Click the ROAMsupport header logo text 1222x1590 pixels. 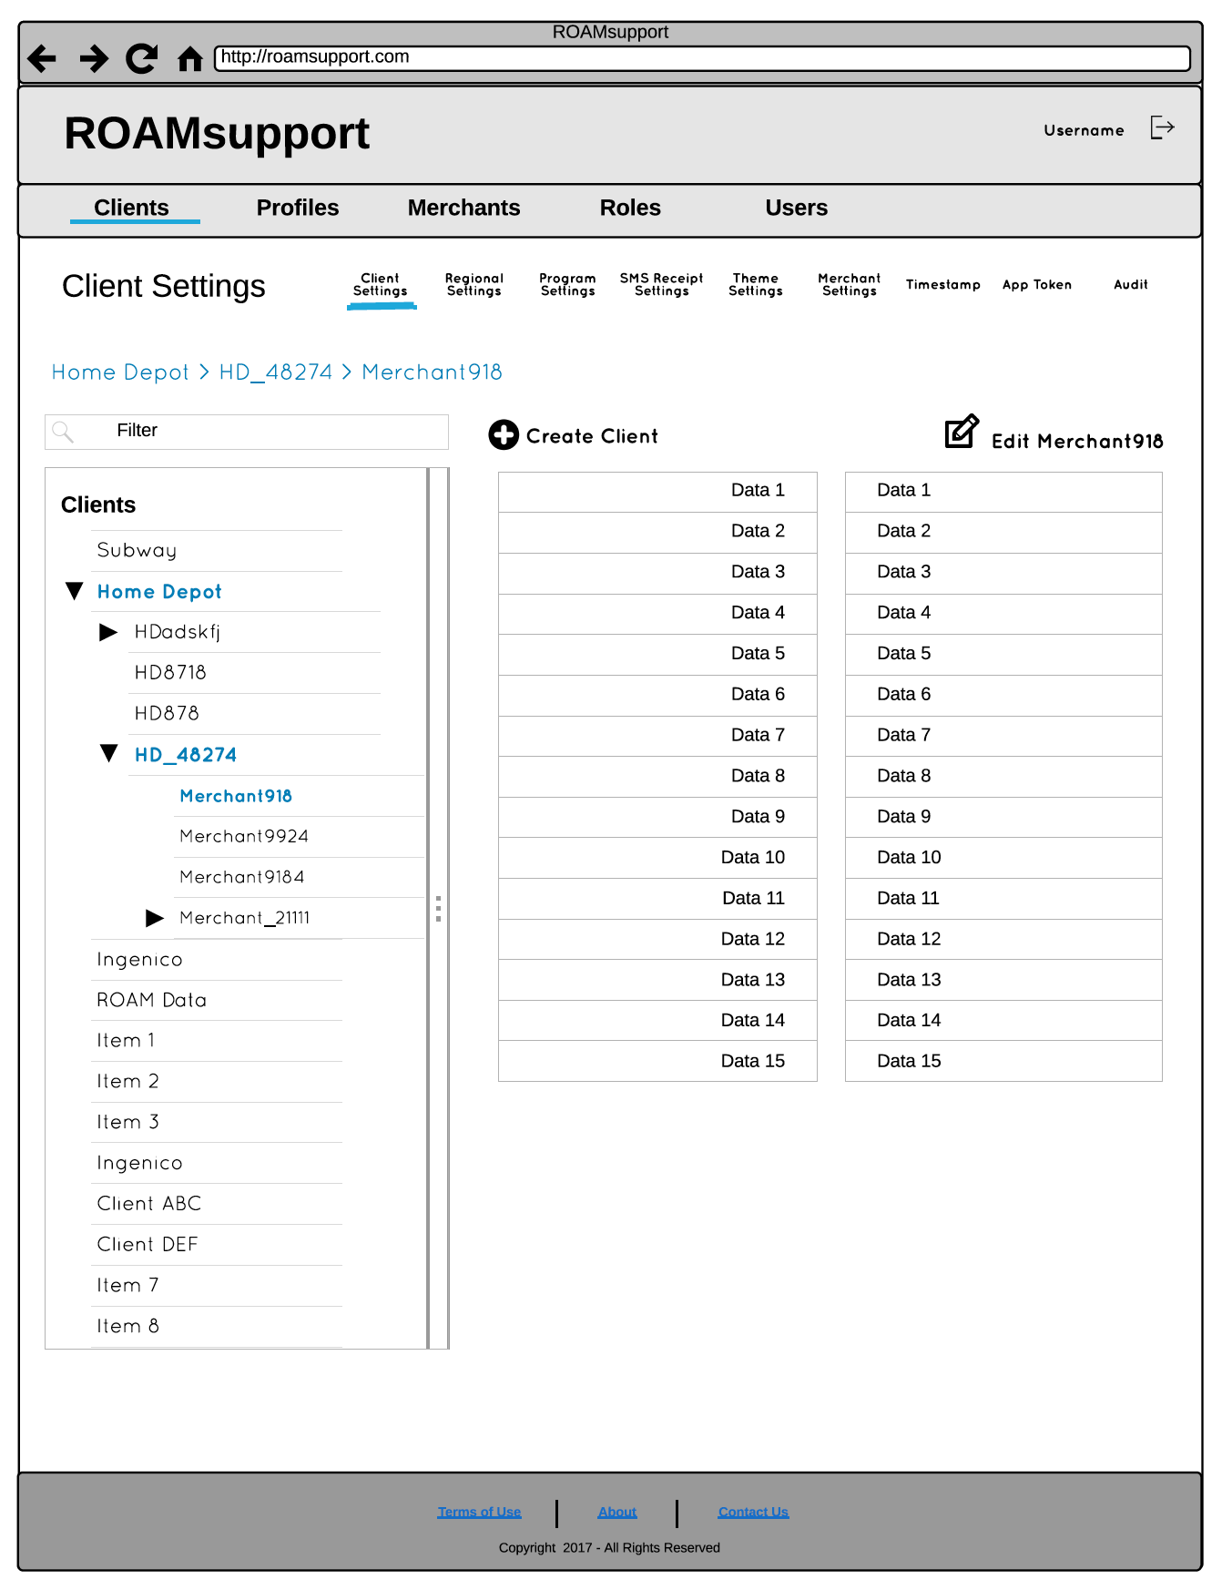tap(217, 134)
